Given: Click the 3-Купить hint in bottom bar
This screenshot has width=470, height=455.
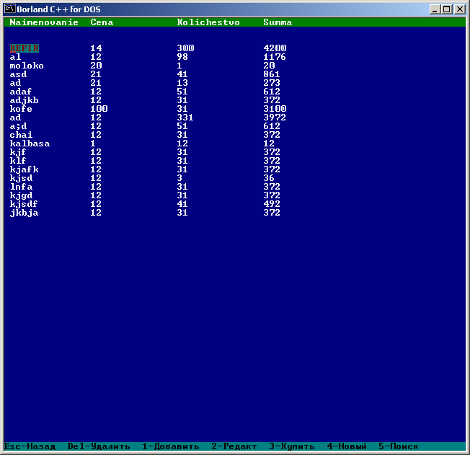Looking at the screenshot, I should (292, 446).
